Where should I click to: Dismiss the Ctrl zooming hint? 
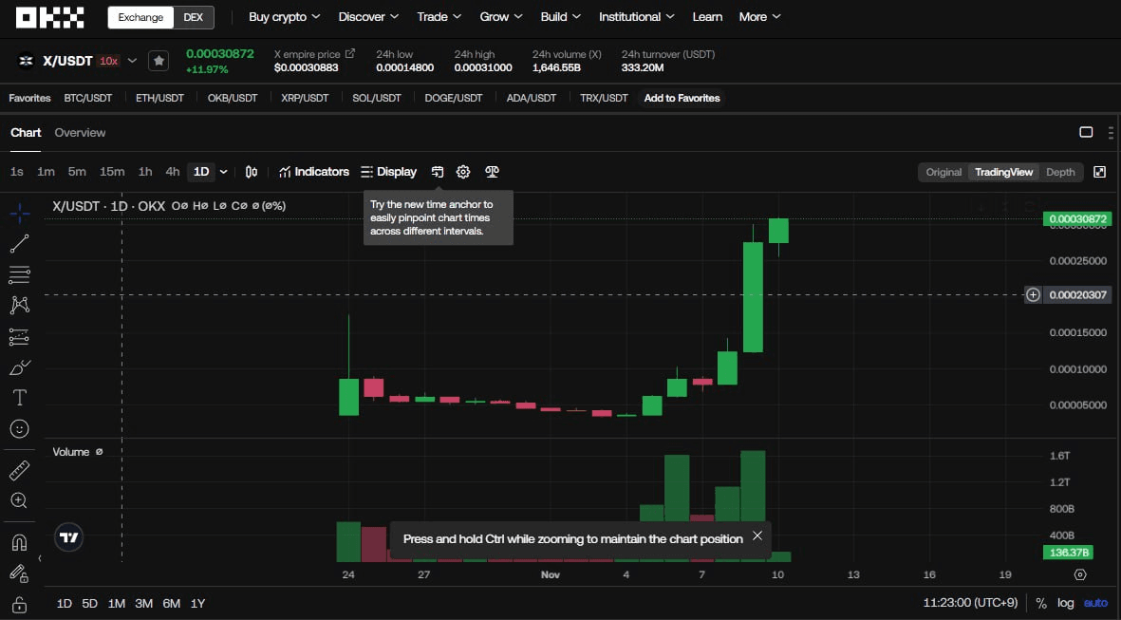coord(757,535)
